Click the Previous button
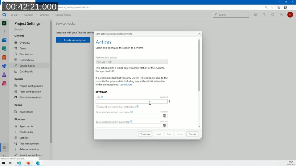 (145, 134)
